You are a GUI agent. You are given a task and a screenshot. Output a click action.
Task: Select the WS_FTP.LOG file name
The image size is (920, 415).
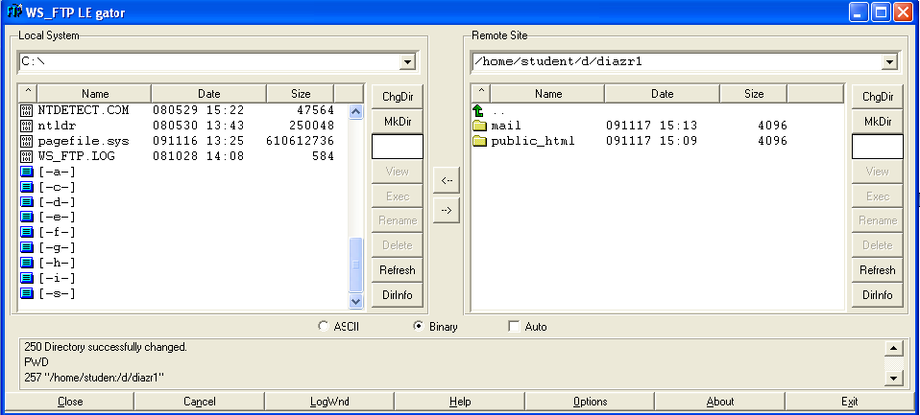[76, 156]
